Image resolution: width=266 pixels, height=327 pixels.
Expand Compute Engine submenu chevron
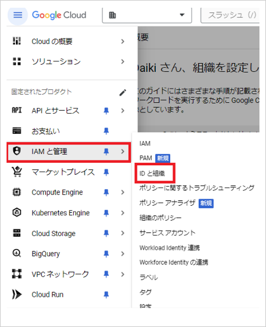pyautogui.click(x=123, y=193)
